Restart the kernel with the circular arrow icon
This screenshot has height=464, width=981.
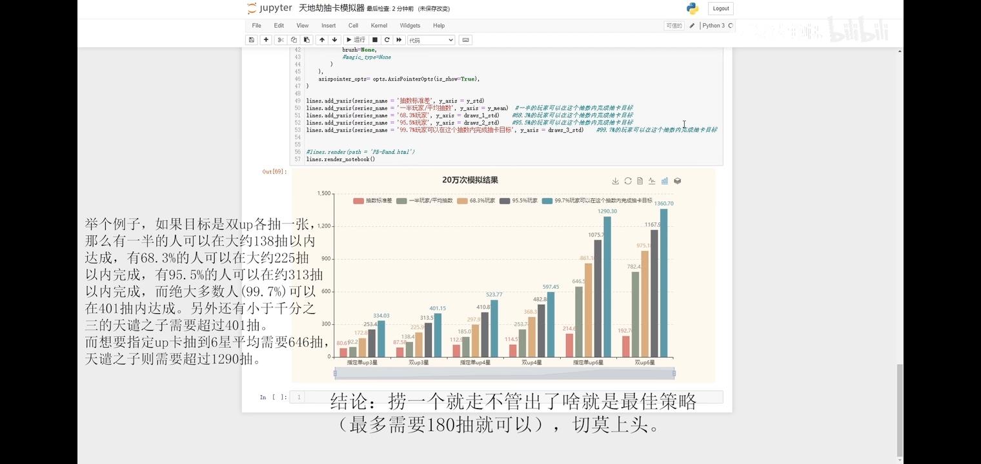point(387,40)
